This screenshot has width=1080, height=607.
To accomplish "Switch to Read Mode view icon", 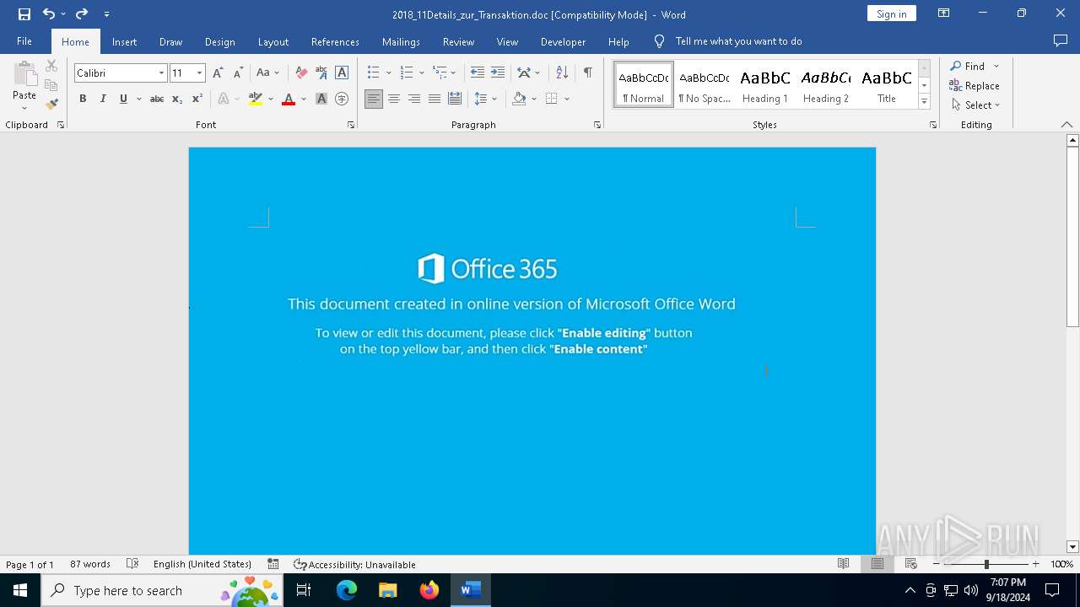I will click(843, 564).
